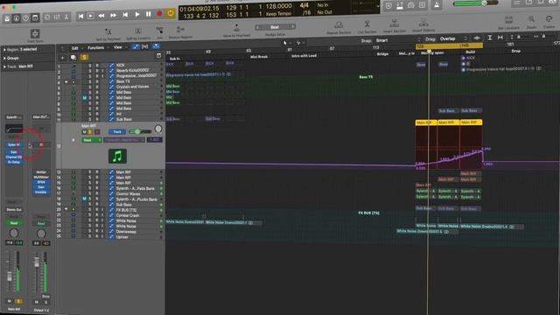Toggle the Toolbar display icon
Screen dimensions: 560x315
click(35, 17)
